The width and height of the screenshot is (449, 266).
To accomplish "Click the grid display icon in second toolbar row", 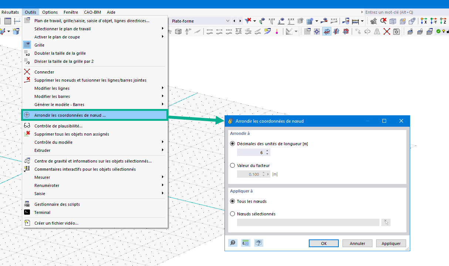I will [x=307, y=31].
